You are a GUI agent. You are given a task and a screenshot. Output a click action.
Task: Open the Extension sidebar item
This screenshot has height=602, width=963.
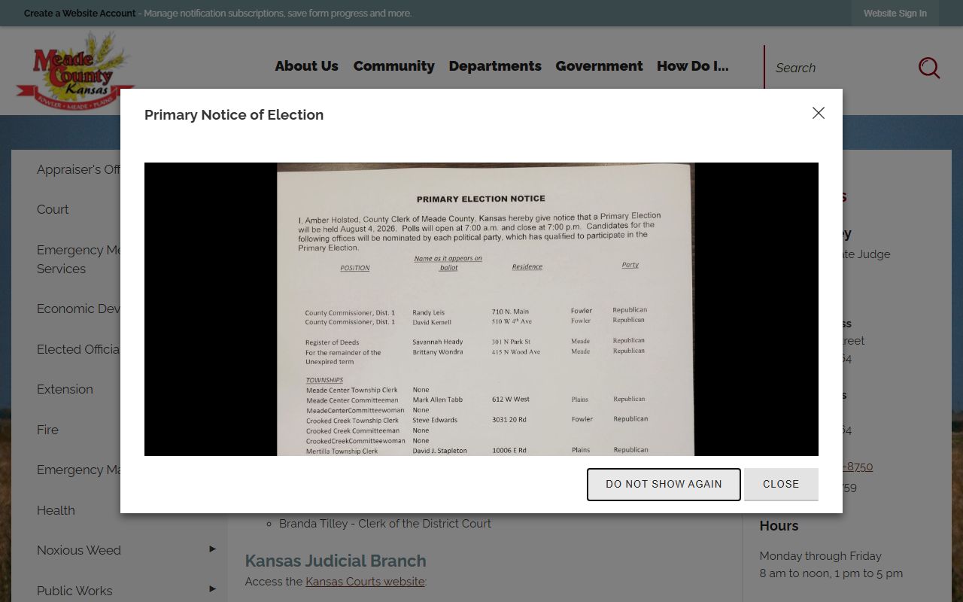point(65,389)
